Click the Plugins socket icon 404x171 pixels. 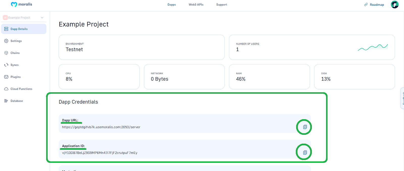pyautogui.click(x=6, y=77)
